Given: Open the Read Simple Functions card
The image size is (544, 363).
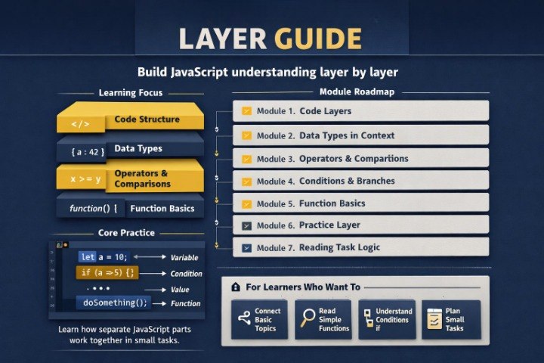Looking at the screenshot, I should point(323,319).
